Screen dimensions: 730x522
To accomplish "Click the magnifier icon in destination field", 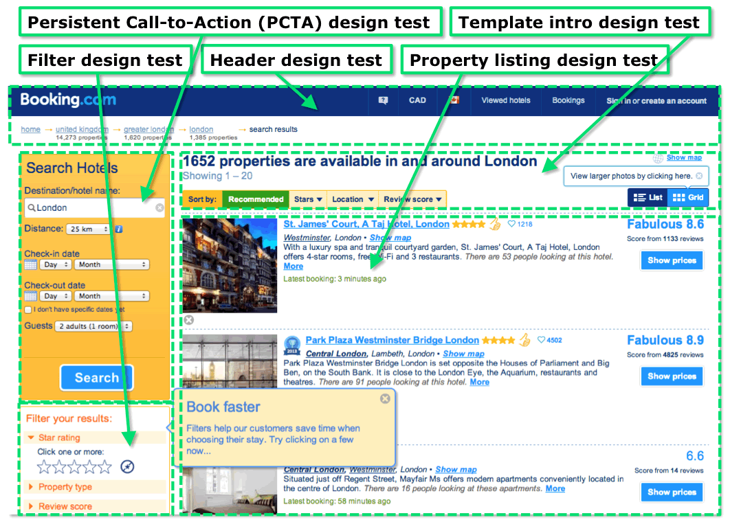I will pos(31,207).
